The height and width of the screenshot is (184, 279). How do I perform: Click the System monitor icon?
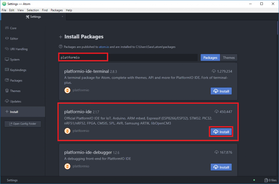pyautogui.click(x=7, y=60)
